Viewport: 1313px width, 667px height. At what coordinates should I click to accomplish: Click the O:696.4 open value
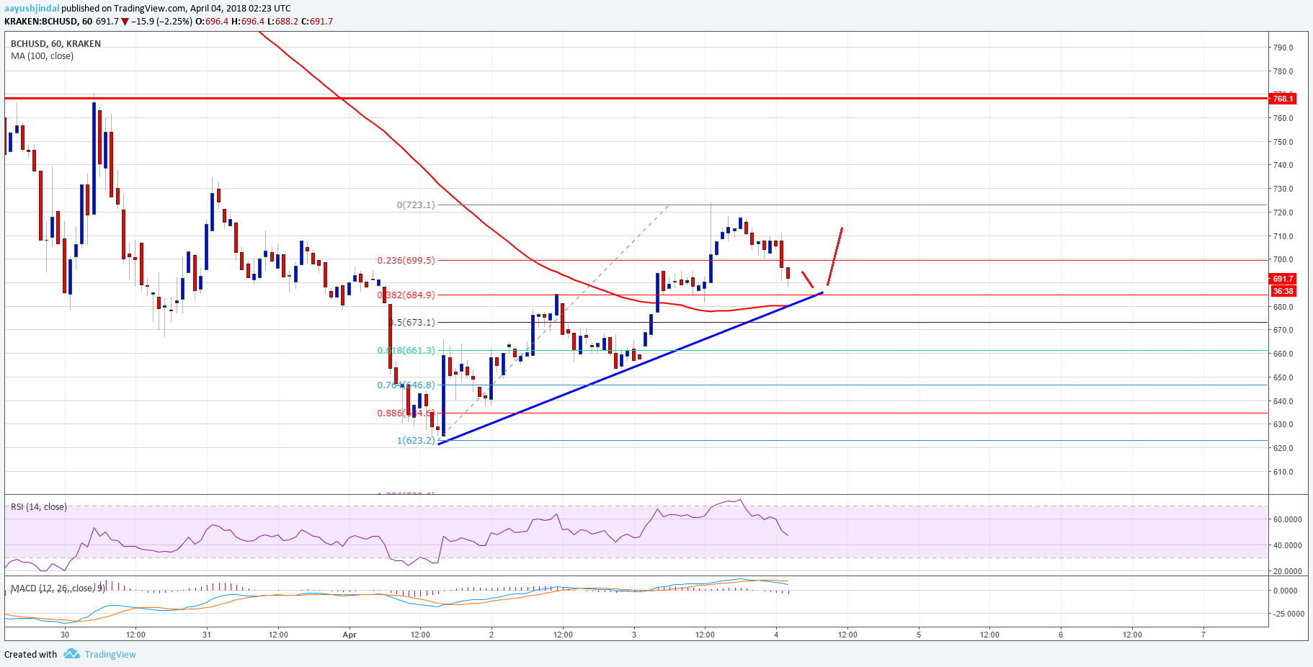click(x=212, y=22)
